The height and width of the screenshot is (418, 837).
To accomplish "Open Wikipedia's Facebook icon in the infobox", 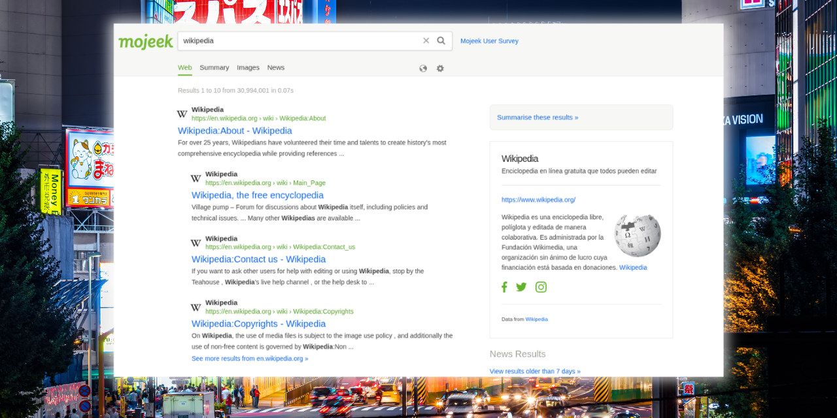I will (504, 287).
